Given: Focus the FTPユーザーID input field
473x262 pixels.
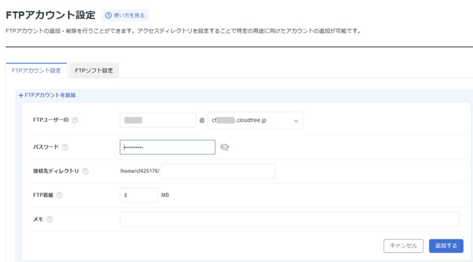Looking at the screenshot, I should pyautogui.click(x=158, y=120).
